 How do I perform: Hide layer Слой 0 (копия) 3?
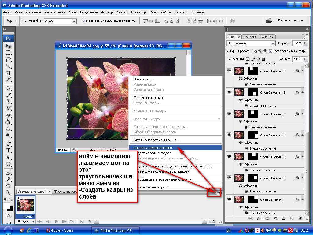click(x=229, y=156)
